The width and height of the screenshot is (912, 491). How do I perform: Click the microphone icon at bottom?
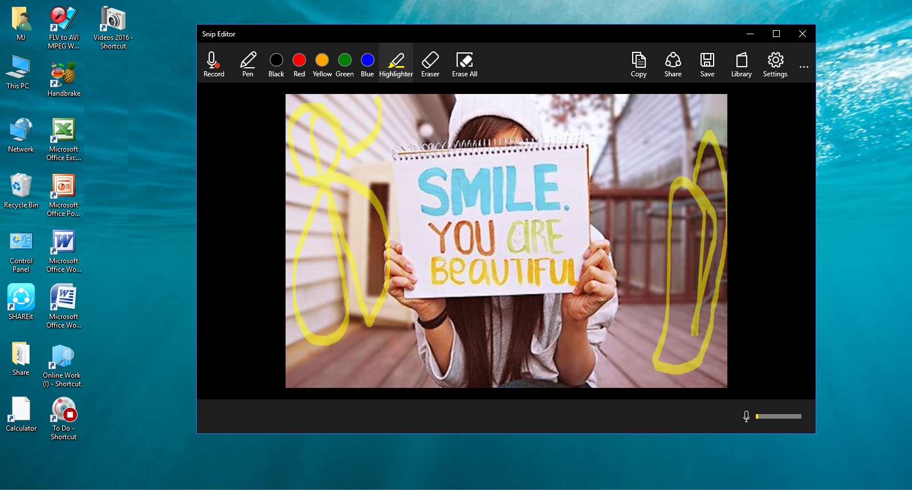pos(746,416)
